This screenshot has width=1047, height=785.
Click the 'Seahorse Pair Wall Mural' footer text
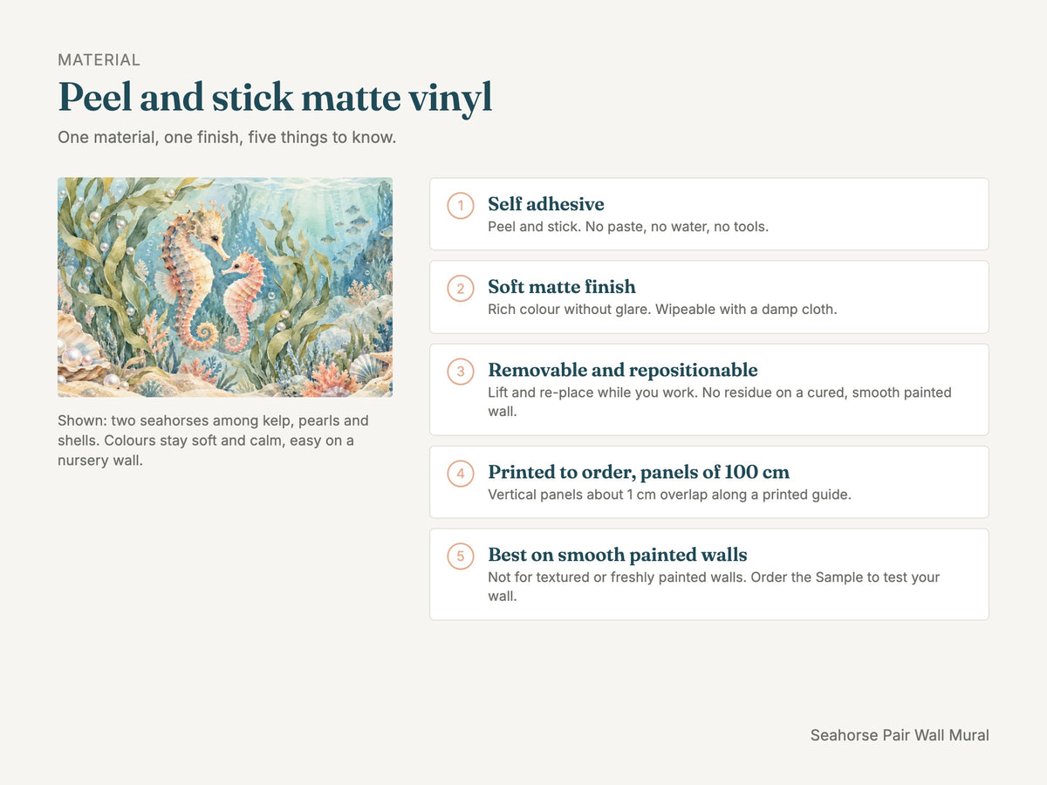(x=900, y=735)
